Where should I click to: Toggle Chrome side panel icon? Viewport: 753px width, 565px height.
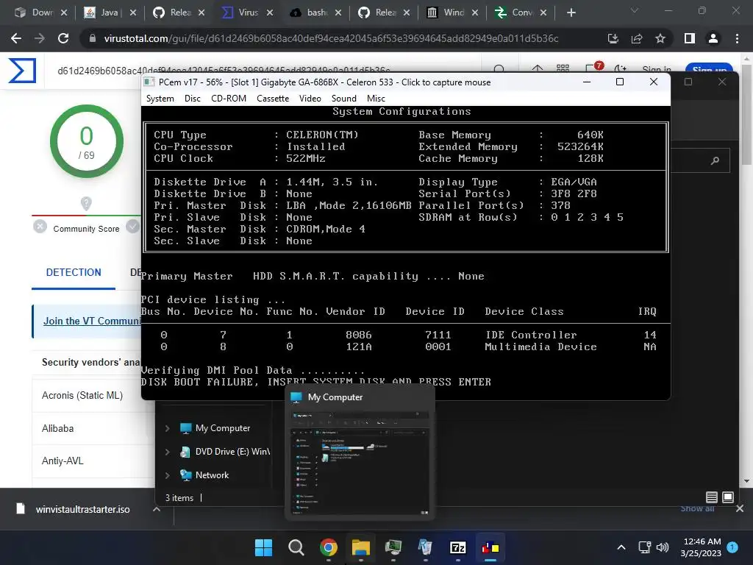tap(690, 38)
